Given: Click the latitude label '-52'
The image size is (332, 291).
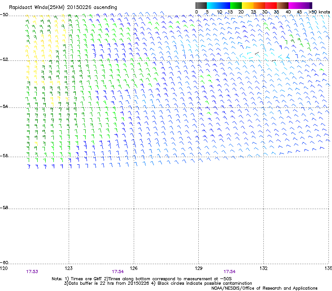Looking at the screenshot, I should click(x=4, y=60).
